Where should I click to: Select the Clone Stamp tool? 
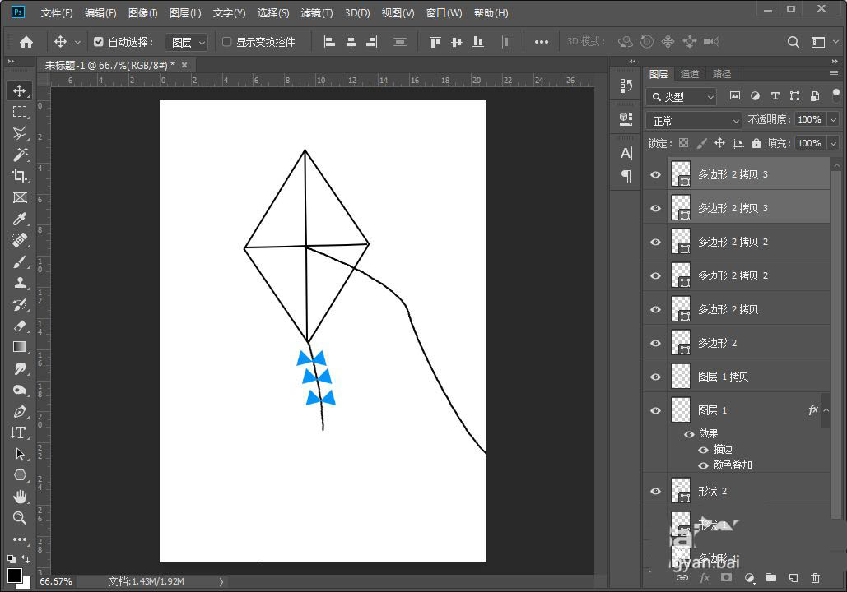tap(20, 283)
